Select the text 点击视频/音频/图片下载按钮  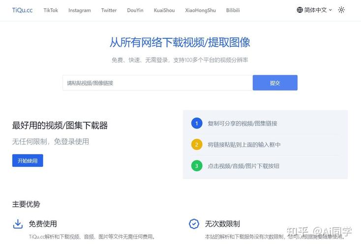[x=243, y=166]
